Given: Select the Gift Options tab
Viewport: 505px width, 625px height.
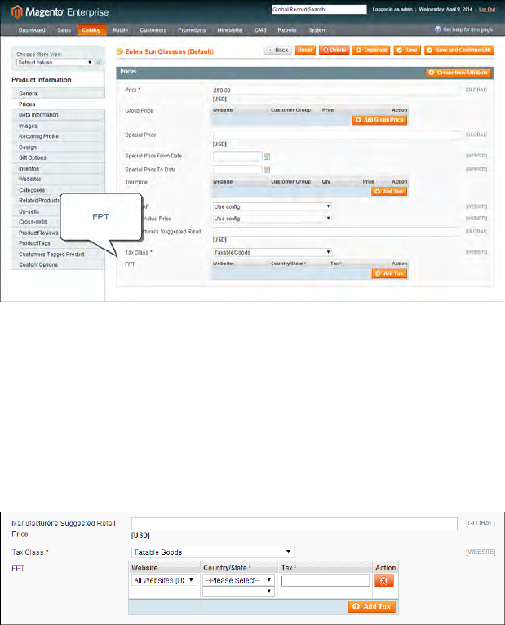Looking at the screenshot, I should pos(58,157).
